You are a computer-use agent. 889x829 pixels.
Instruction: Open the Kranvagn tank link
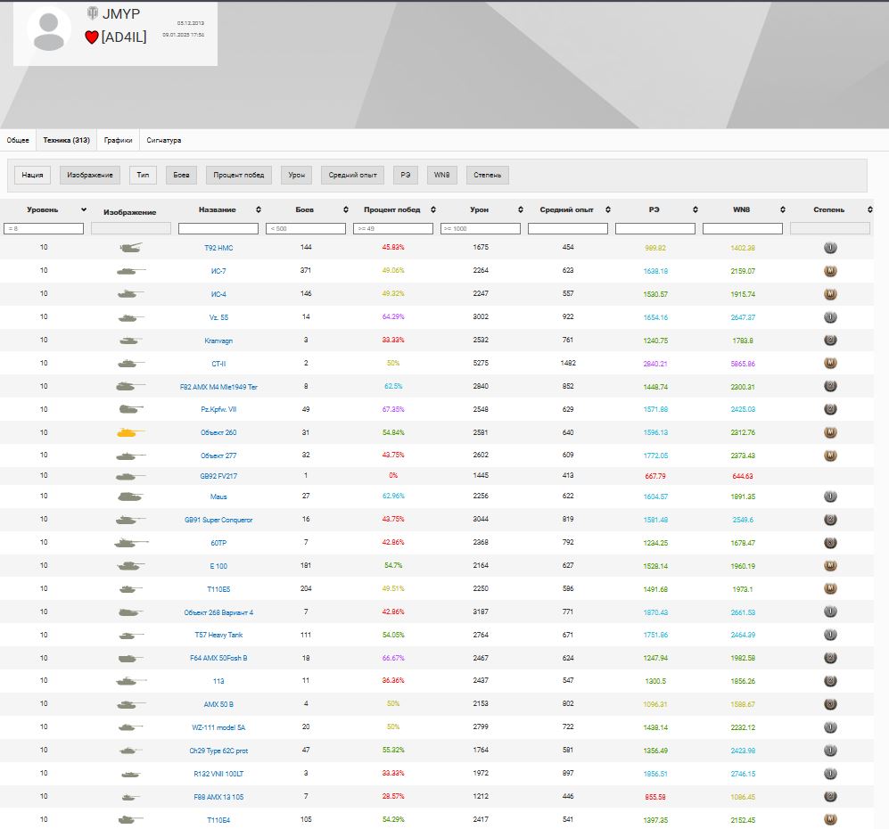coord(218,341)
